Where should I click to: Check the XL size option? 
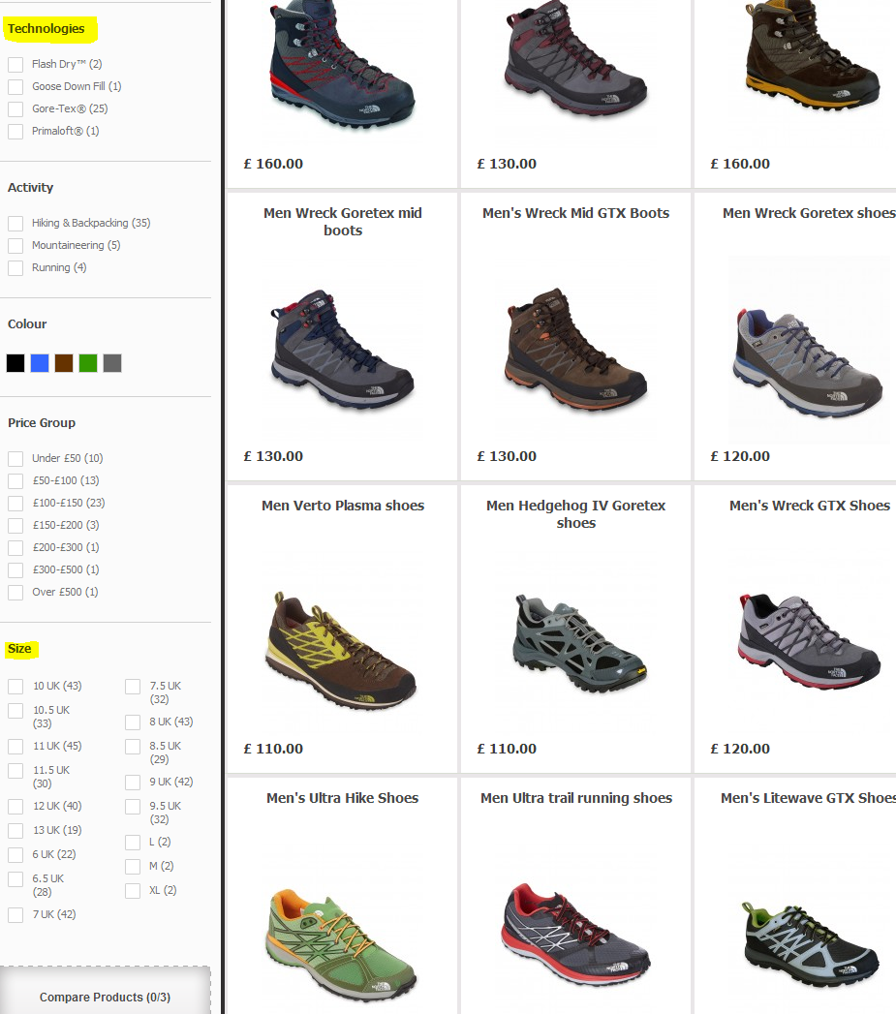click(133, 891)
